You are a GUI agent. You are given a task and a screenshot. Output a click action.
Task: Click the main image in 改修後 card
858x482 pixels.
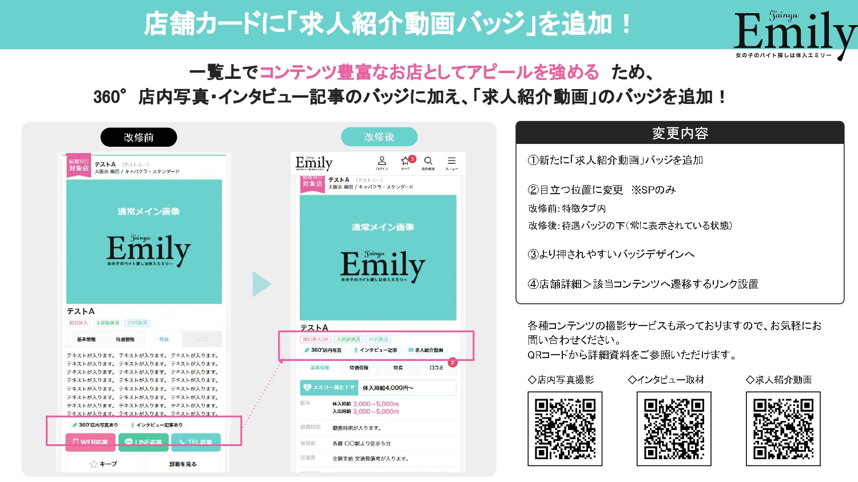click(378, 258)
